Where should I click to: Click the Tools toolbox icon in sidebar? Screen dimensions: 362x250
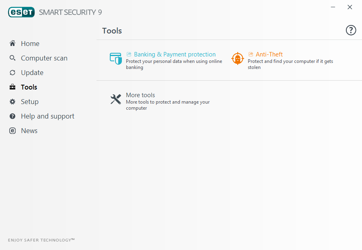12,87
